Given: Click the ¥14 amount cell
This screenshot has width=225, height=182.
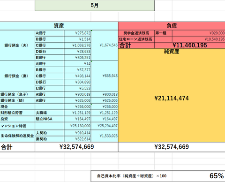Looking at the screenshot, I should pos(77,64).
